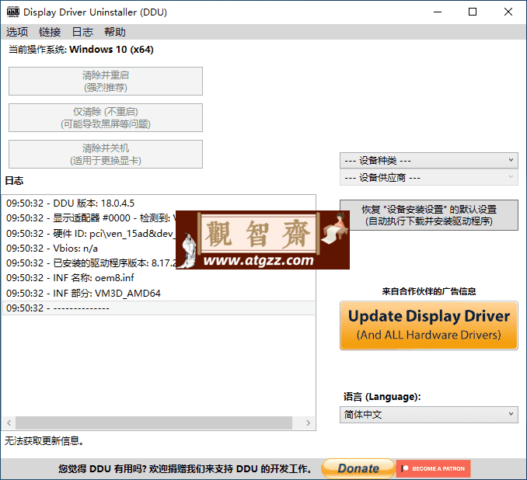Click the log scrollbar right arrow
The image size is (527, 480).
(x=308, y=423)
